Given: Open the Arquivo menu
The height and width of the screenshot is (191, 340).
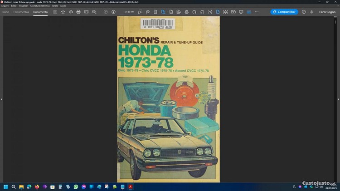Looking at the screenshot, I should (5, 6).
